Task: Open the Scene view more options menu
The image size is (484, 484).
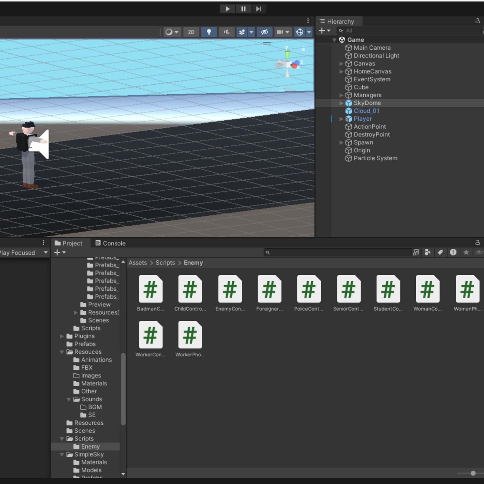Action: (x=308, y=21)
